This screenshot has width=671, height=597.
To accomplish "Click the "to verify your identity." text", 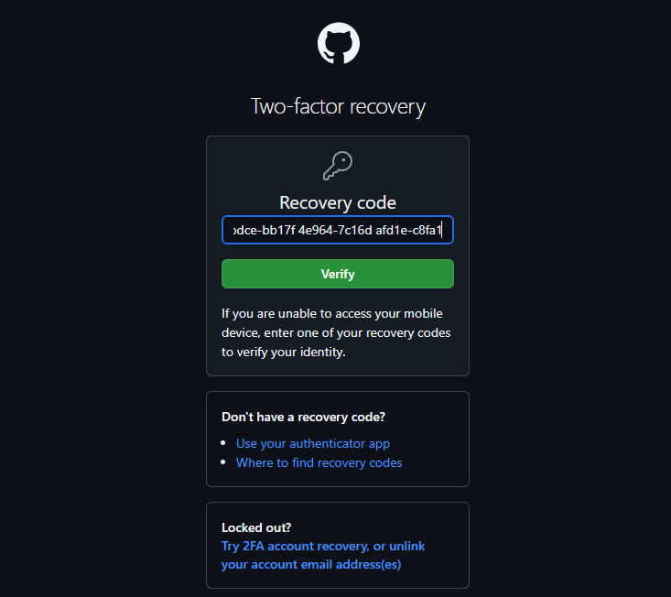I will click(x=283, y=352).
